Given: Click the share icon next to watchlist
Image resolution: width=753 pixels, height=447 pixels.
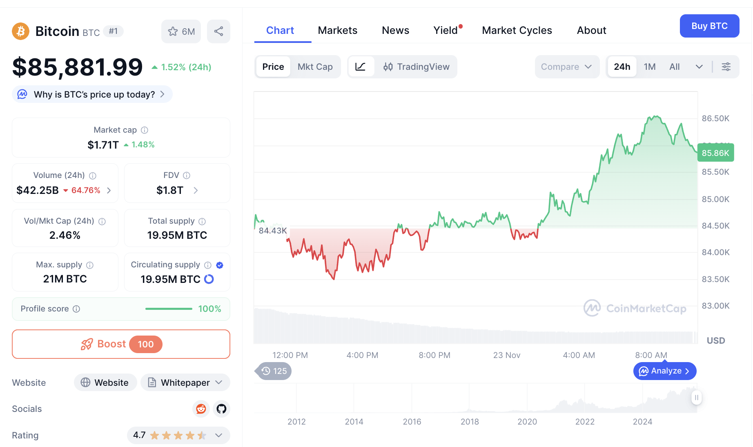Looking at the screenshot, I should tap(218, 31).
